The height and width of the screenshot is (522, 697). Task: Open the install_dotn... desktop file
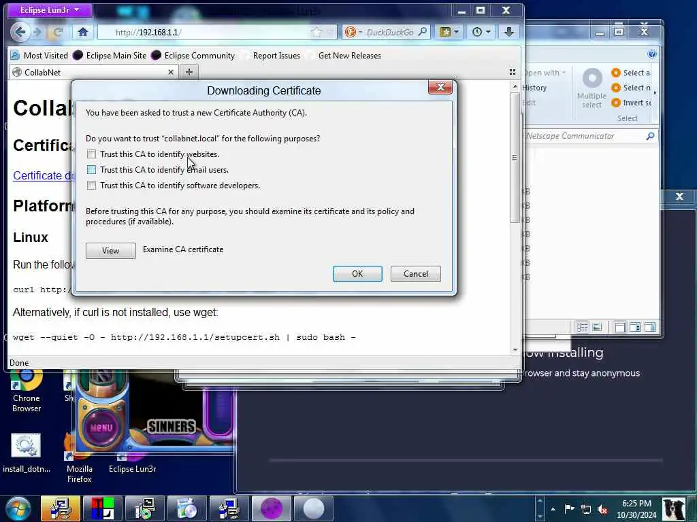click(x=27, y=453)
